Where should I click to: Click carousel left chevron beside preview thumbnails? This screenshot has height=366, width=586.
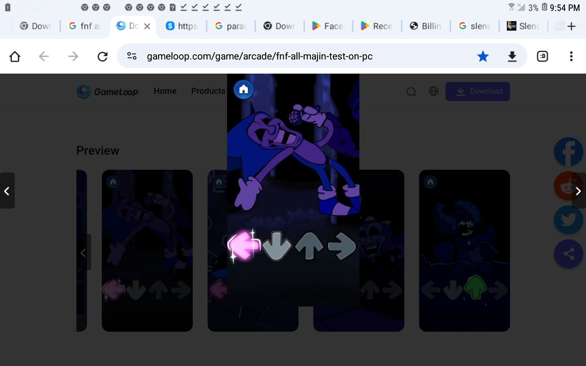pos(83,252)
